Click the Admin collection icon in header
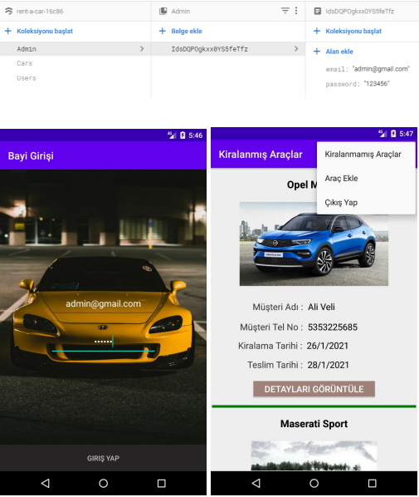The height and width of the screenshot is (497, 419). pos(163,11)
